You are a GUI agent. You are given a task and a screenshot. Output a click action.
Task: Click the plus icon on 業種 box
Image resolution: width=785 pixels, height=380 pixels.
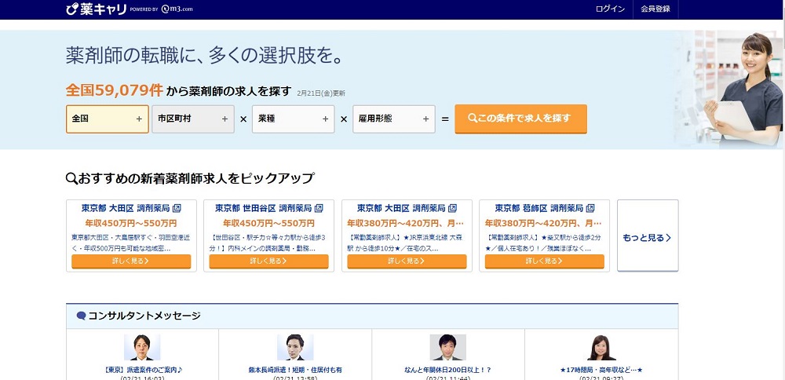coord(326,119)
